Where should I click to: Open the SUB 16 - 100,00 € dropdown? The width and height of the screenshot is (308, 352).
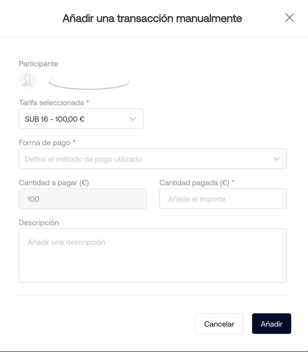pyautogui.click(x=81, y=119)
